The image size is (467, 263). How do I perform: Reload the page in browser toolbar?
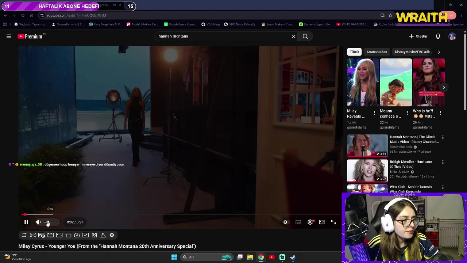click(x=23, y=15)
